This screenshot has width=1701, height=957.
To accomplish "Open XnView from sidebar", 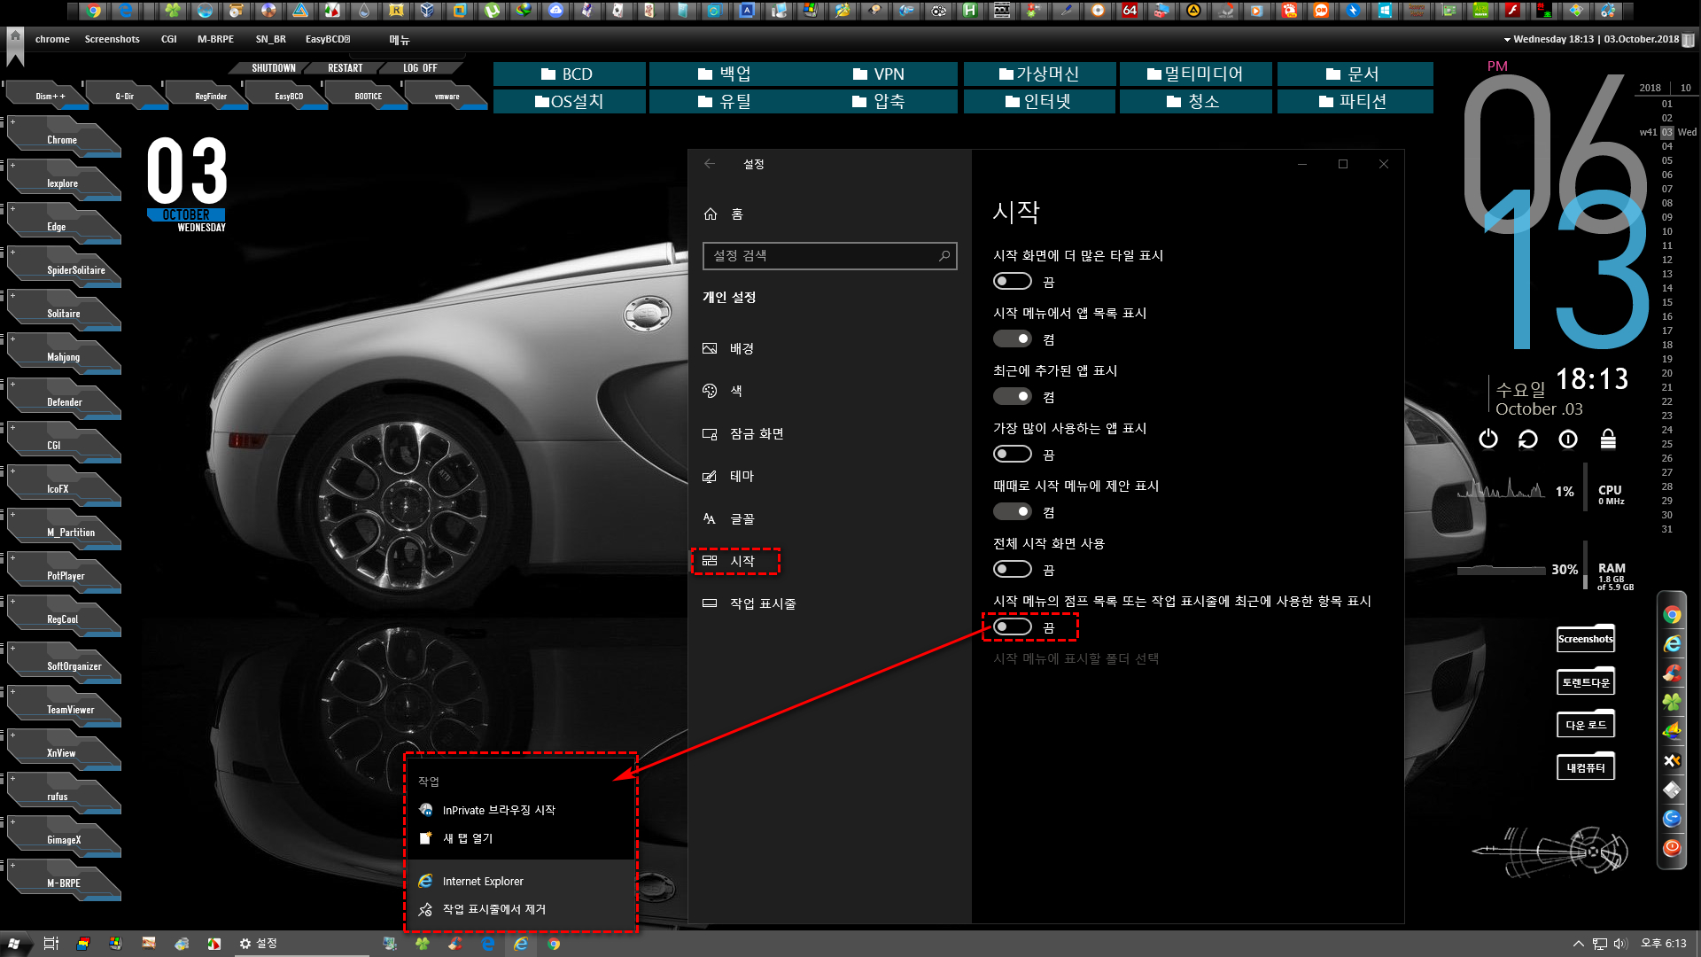I will (62, 752).
